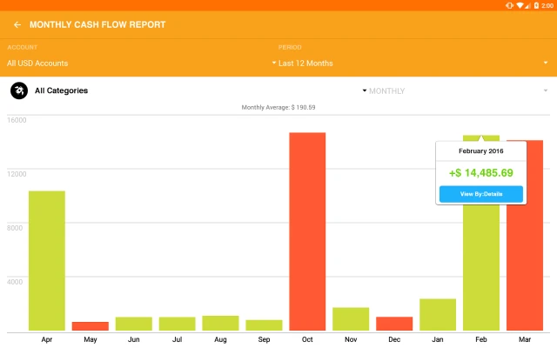Tap the Apr axis label
Screen dimensions: 557x348
coord(47,339)
